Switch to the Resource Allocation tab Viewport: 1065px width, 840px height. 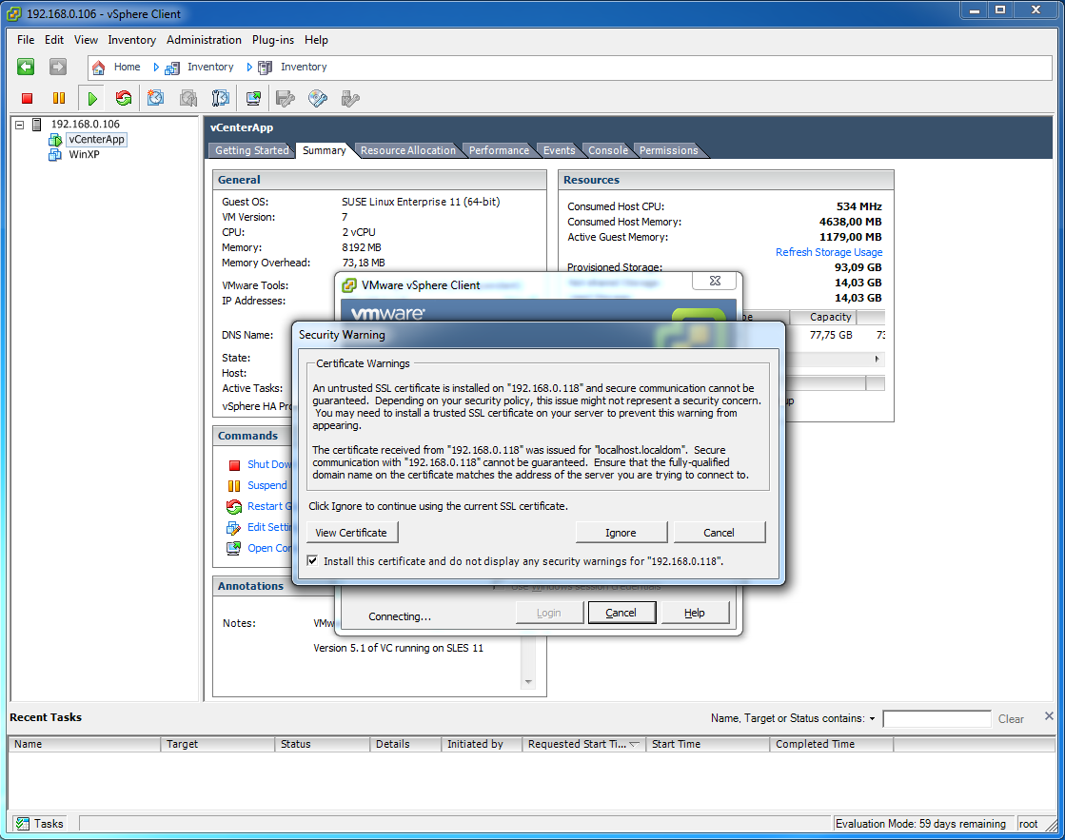(407, 150)
